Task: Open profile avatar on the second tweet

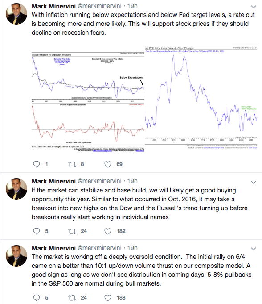Action: 16,189
